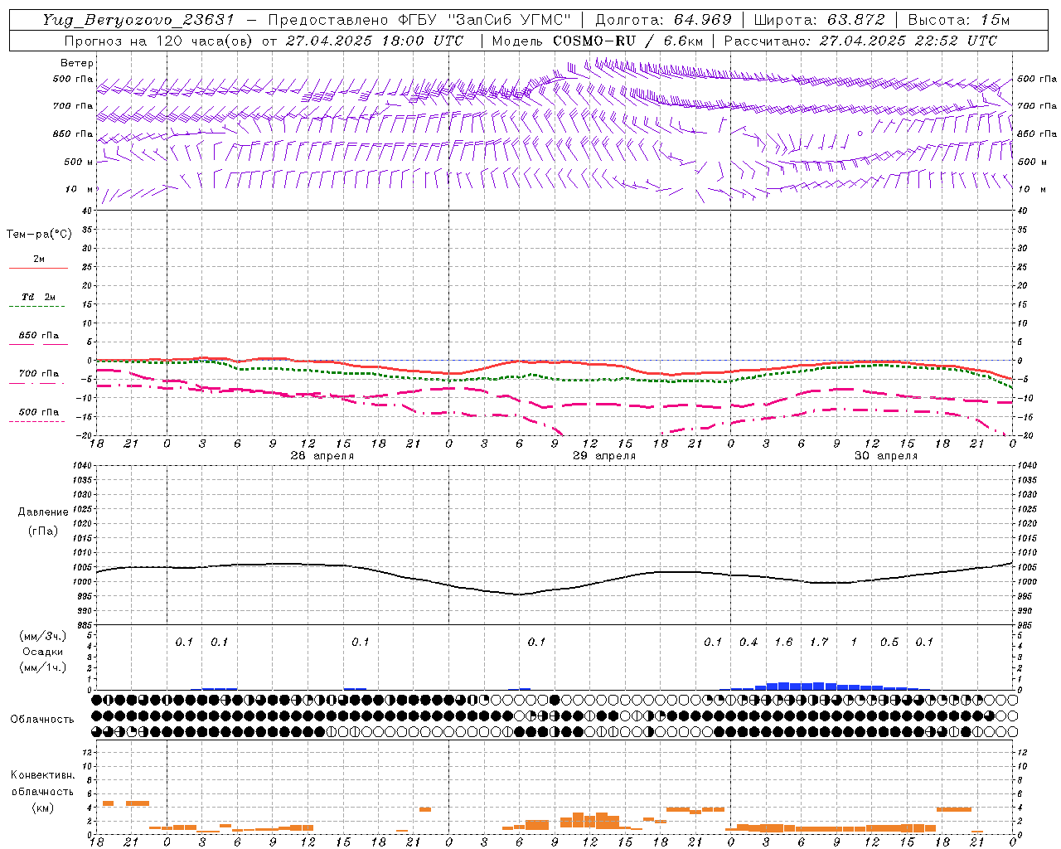Click the 850 гПа entry in temperature legend
Image resolution: width=1061 pixels, height=849 pixels.
pyautogui.click(x=39, y=336)
